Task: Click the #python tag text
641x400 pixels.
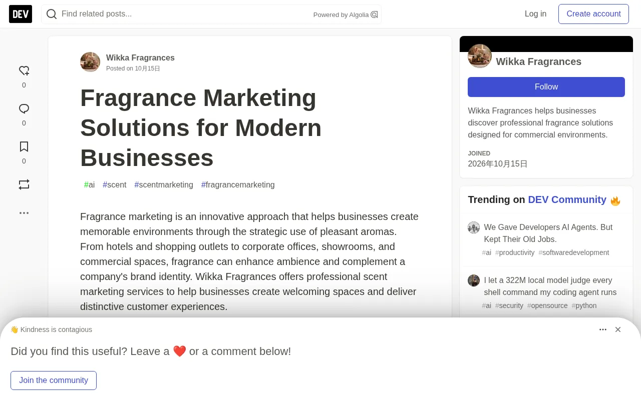Action: (584, 306)
